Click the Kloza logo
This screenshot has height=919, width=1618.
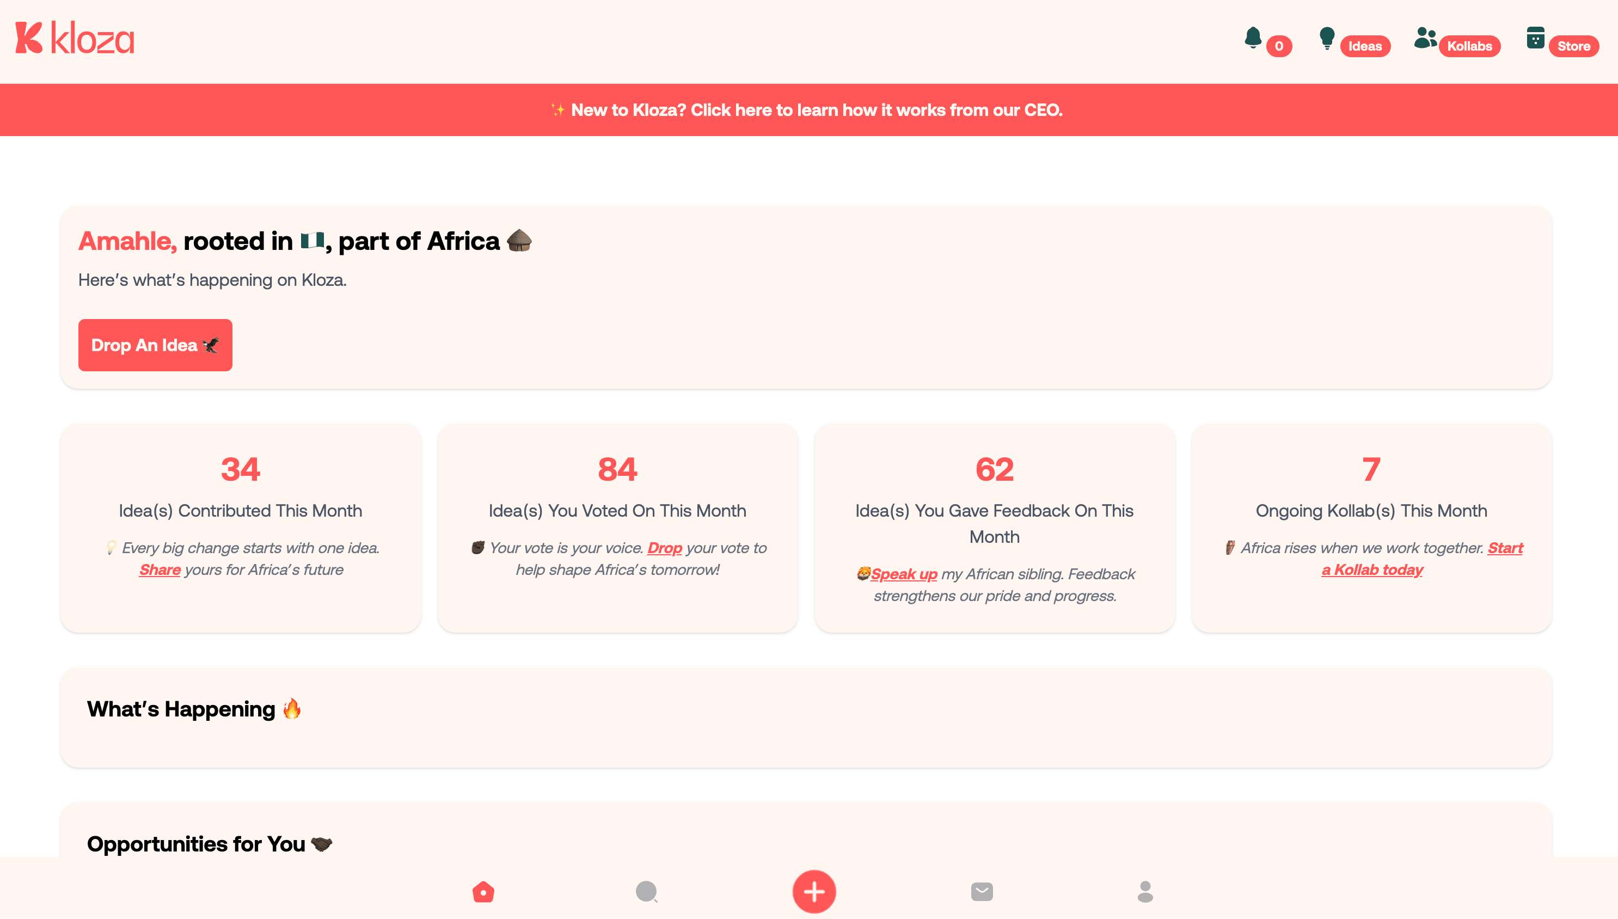coord(74,38)
